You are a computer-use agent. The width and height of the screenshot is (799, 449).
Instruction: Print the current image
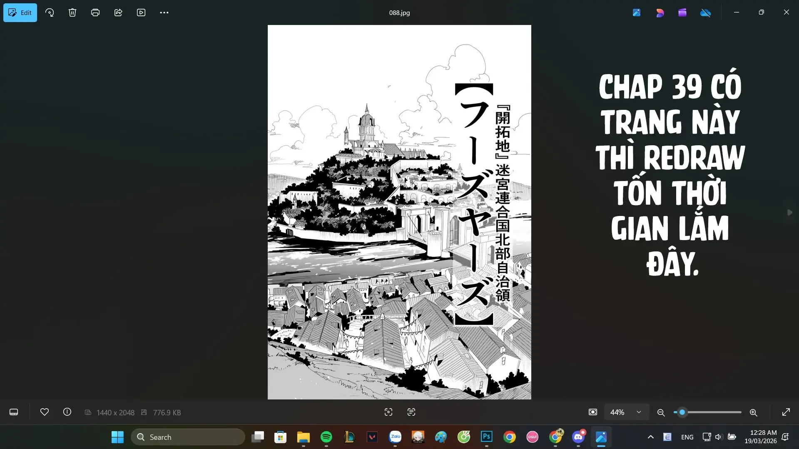95,12
